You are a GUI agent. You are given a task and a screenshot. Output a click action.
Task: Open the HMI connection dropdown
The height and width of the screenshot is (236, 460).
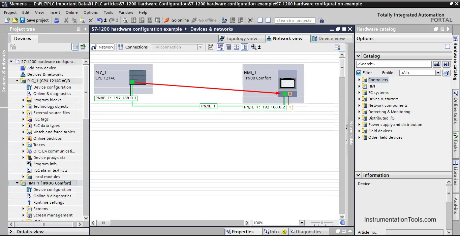[x=200, y=47]
